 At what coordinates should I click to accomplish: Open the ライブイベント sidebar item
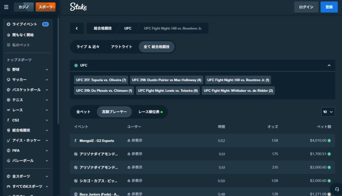(x=28, y=24)
